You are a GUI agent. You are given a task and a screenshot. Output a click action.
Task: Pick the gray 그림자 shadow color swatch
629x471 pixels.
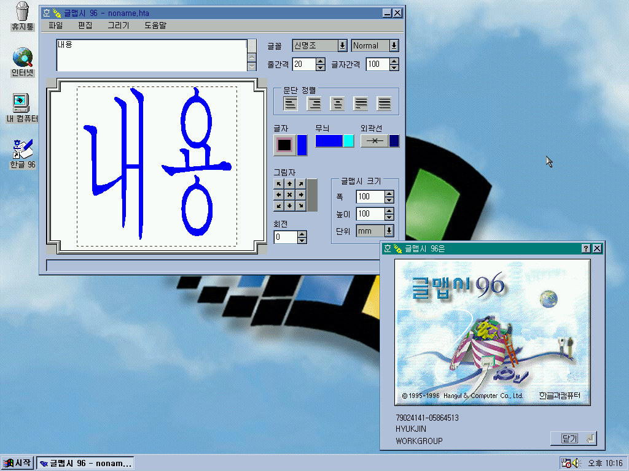pos(312,195)
